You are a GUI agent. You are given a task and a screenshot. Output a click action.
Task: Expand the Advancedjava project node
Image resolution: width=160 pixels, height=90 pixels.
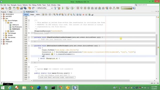point(1,14)
